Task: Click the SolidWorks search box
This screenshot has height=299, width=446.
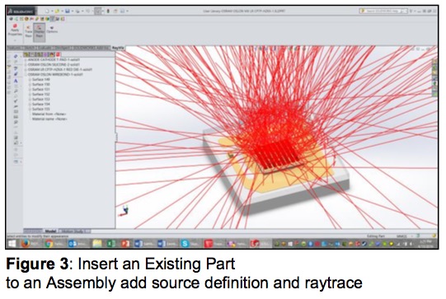Action: [383, 11]
